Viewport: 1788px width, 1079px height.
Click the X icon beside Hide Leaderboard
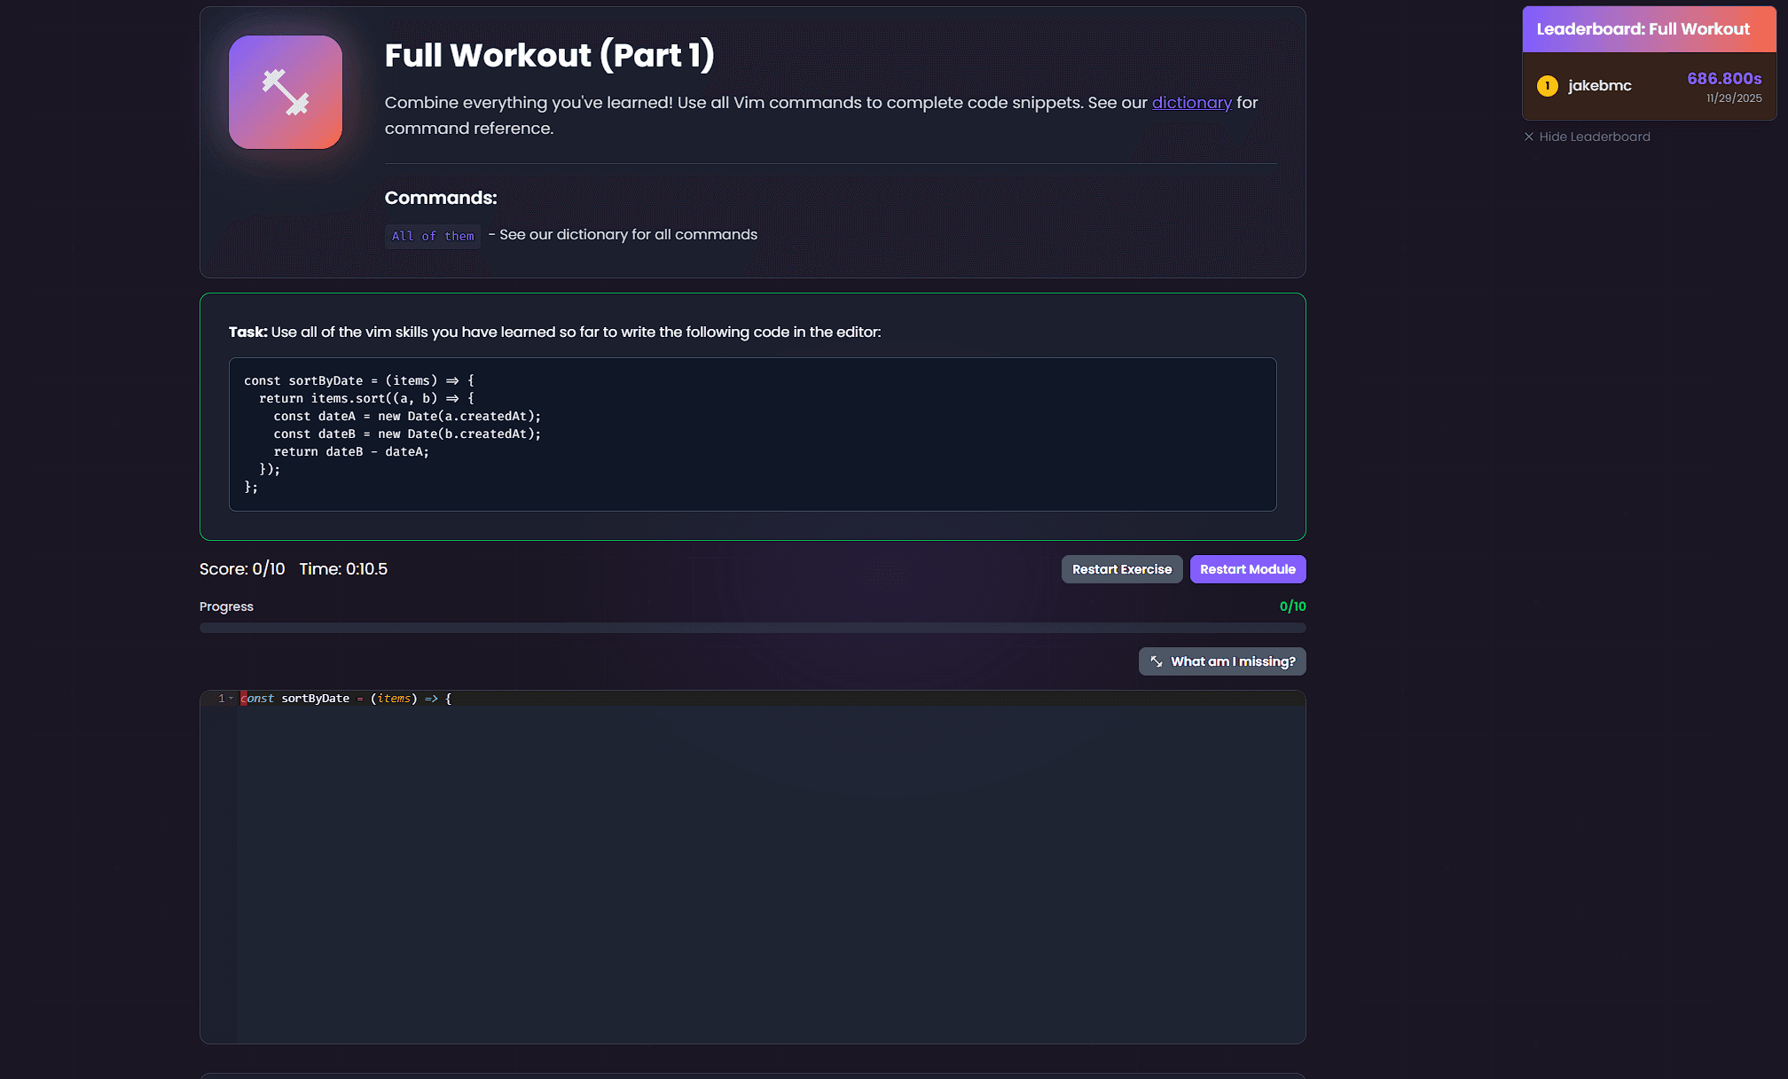tap(1529, 137)
